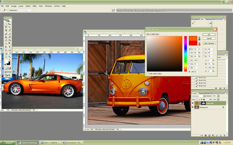Screen dimensions: 233x145
Task: Switch to Inbox Outlook taskbar button
Action: tap(50, 143)
